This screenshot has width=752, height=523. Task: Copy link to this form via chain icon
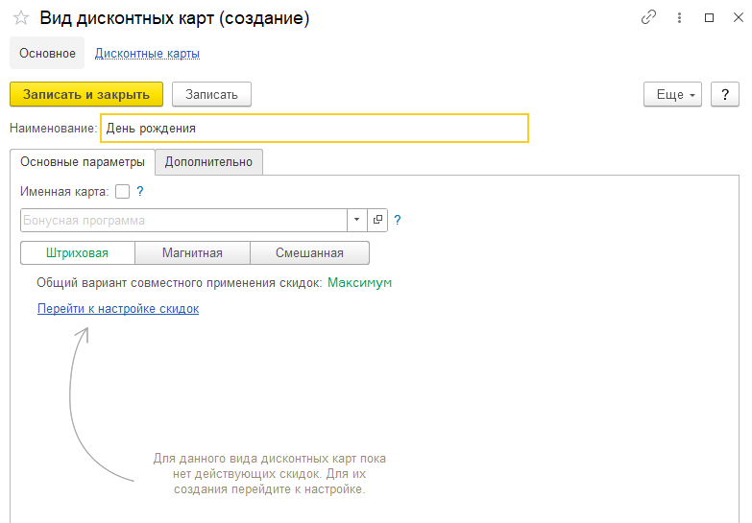(x=648, y=17)
